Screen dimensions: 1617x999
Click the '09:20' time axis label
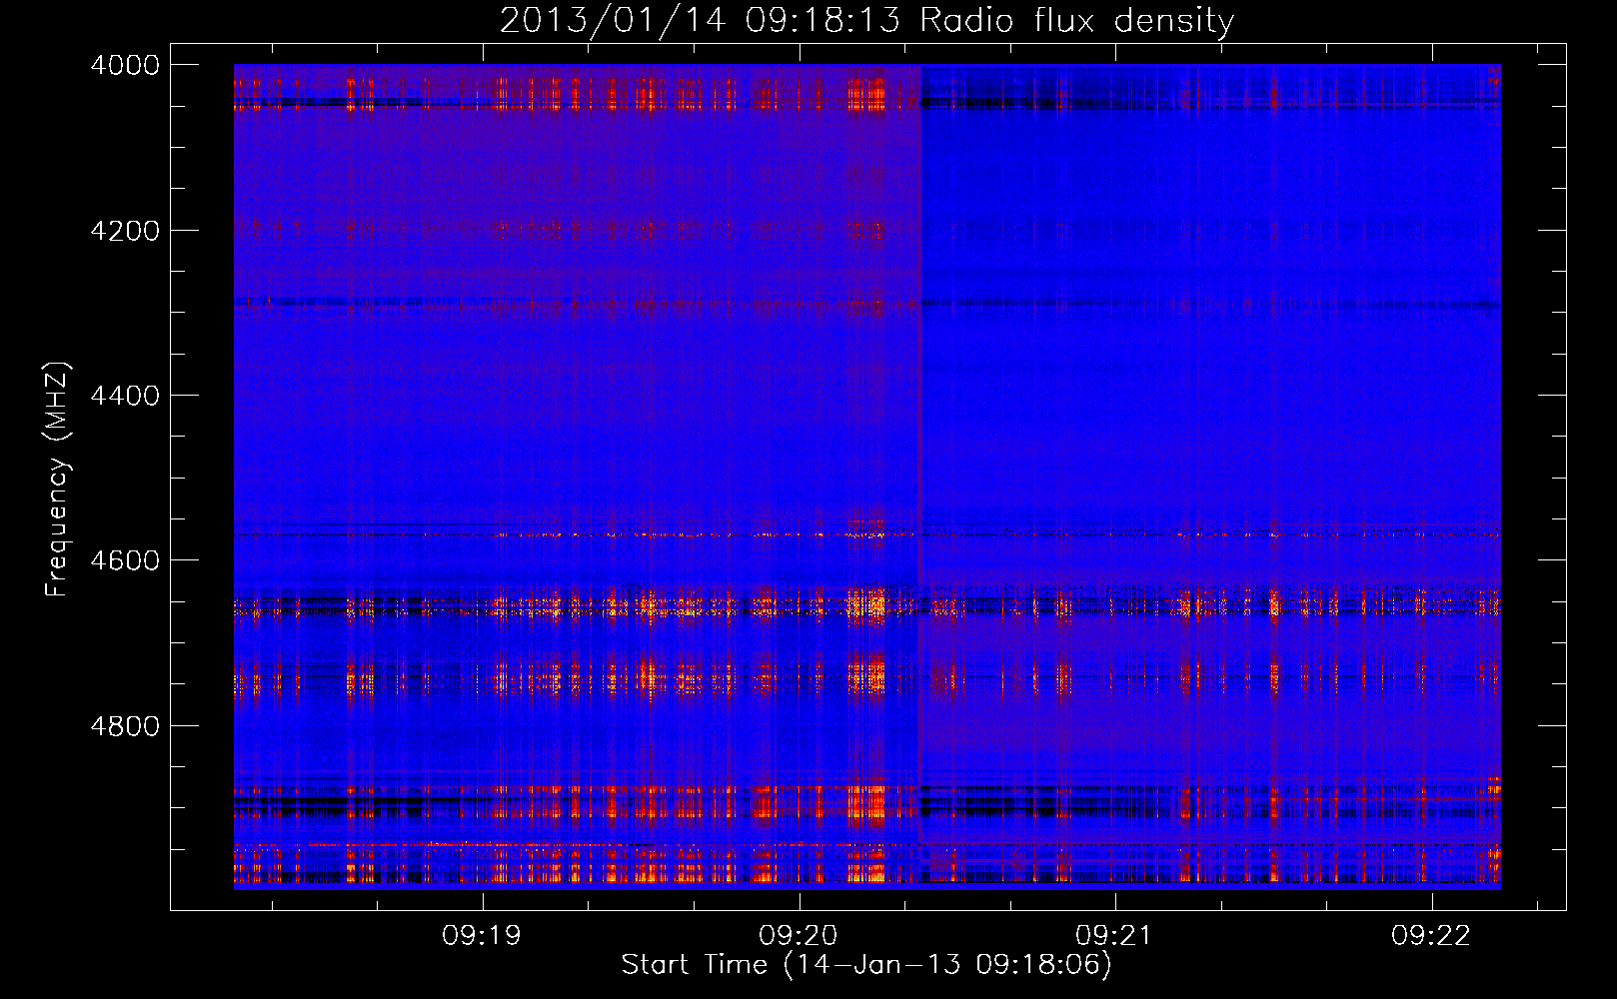coord(799,936)
